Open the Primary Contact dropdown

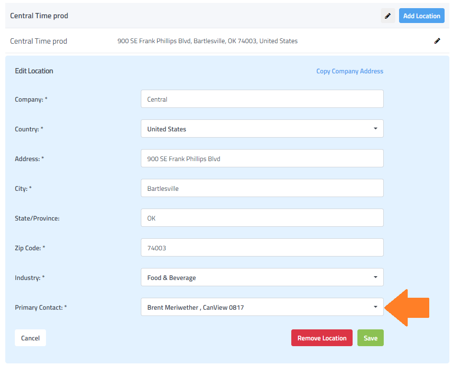[x=262, y=307]
